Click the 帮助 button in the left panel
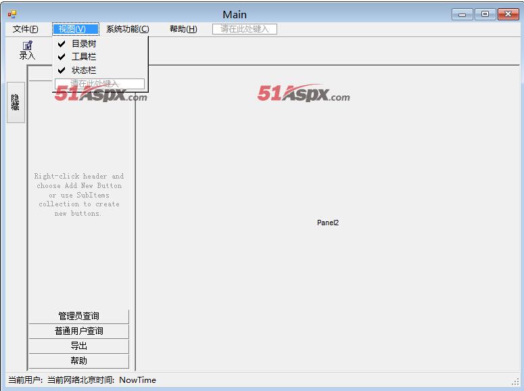Screen dimensions: 524x391 click(79, 361)
